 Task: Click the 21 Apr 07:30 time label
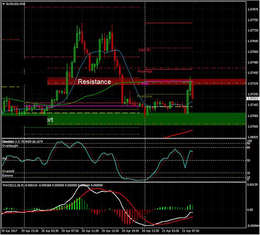click(x=191, y=231)
